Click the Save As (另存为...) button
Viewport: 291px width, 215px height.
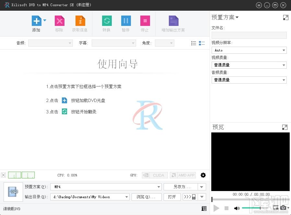click(181, 187)
